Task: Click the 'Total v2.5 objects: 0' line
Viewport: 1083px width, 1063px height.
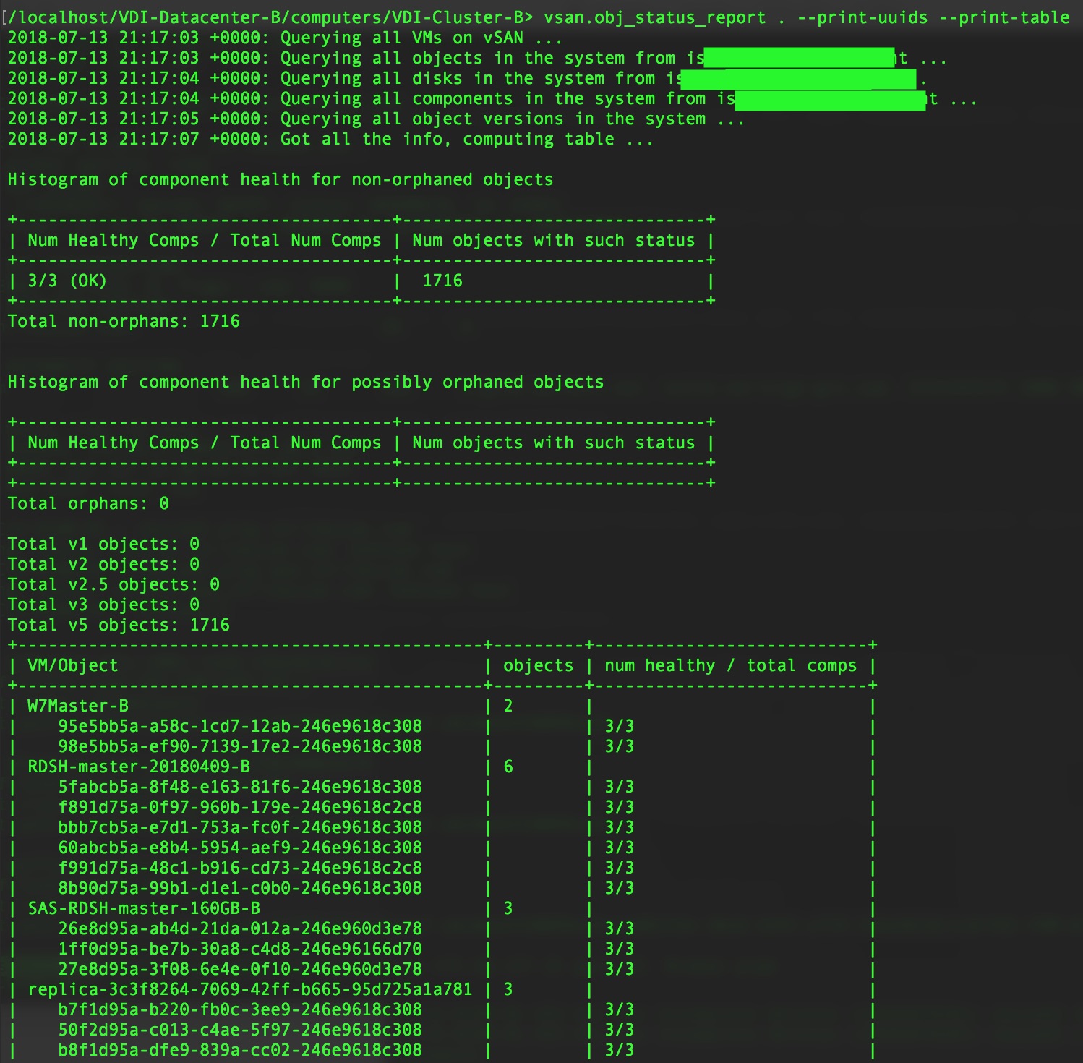Action: tap(114, 584)
